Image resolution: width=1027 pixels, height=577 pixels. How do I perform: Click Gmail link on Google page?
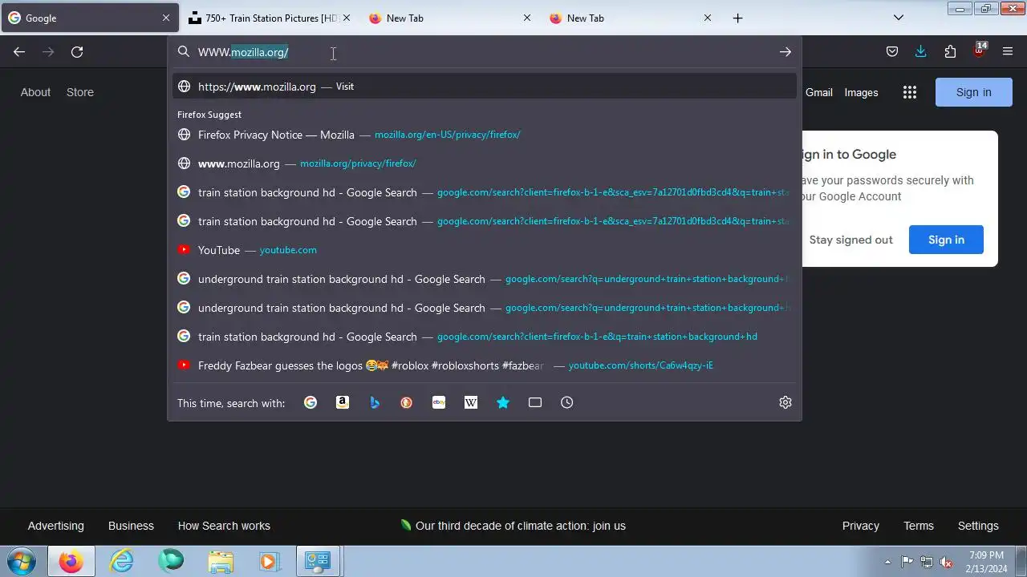[x=818, y=92]
